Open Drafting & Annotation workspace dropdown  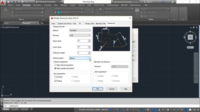click(48, 2)
